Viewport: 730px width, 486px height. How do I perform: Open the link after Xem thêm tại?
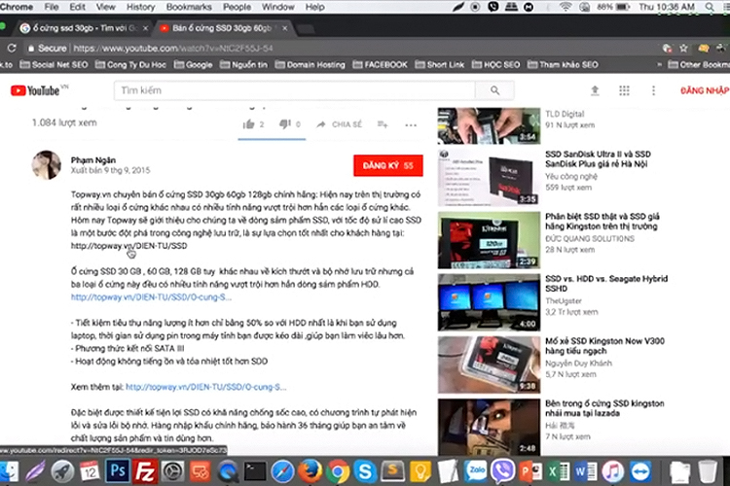pyautogui.click(x=205, y=387)
